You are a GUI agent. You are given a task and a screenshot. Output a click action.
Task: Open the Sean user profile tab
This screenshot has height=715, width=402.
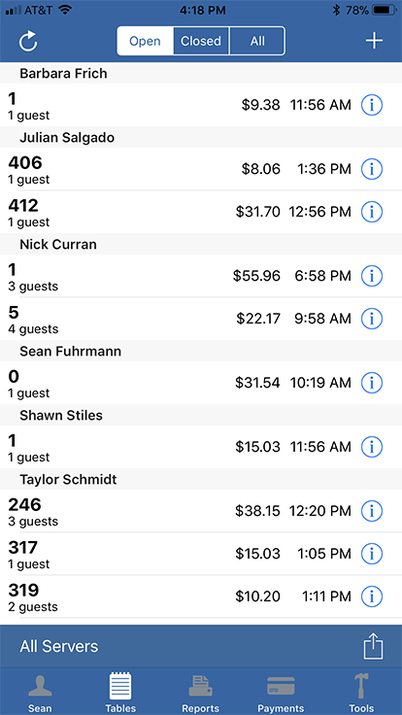coord(40,693)
